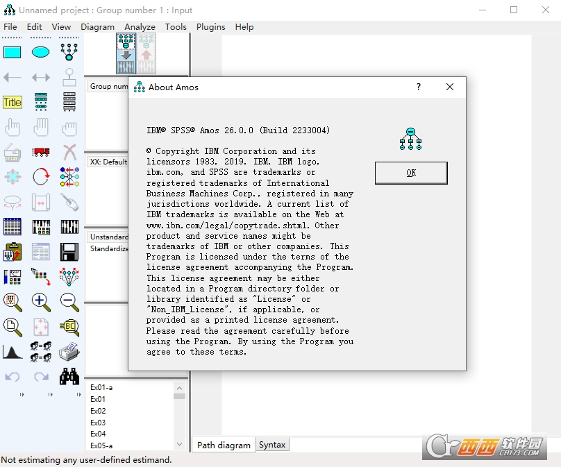Select drag properties between objects tool
The height and width of the screenshot is (467, 561).
tap(41, 277)
